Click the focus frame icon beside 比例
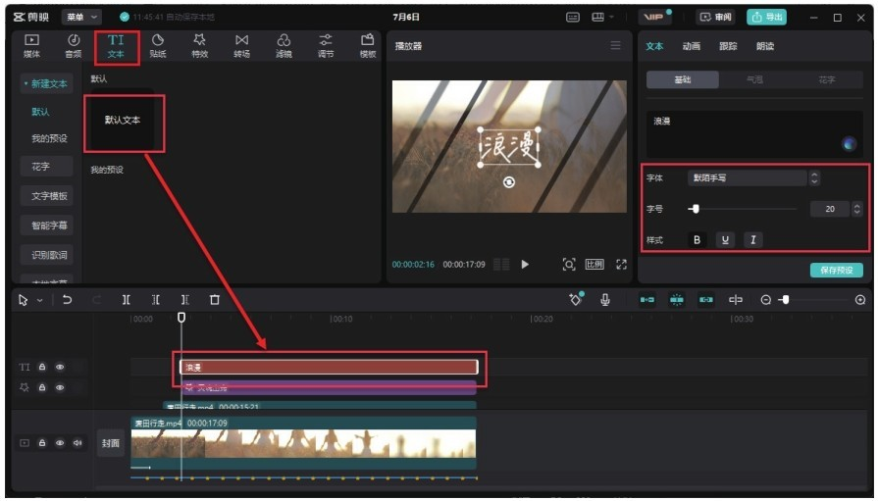Screen dimensions: 878x501 click(569, 264)
